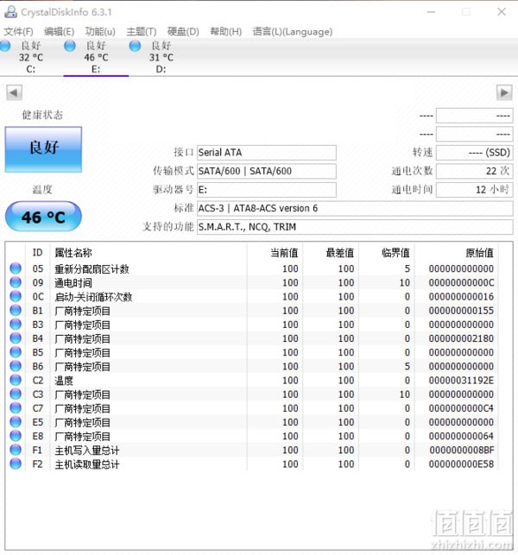This screenshot has height=555, width=518.
Task: Click status orb of attribute B4 row
Action: 16,338
